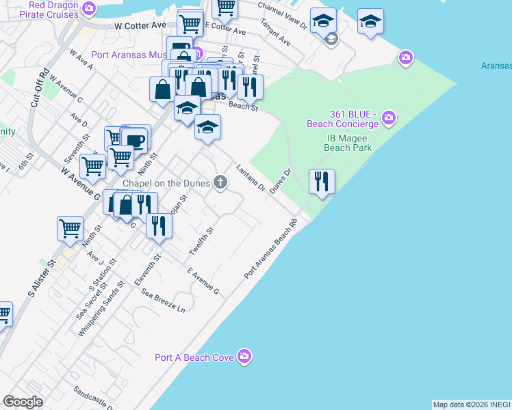
Task: Click the Twelfth St street label
Action: pyautogui.click(x=201, y=241)
